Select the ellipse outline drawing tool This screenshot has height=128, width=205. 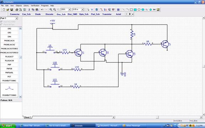(x=139, y=10)
